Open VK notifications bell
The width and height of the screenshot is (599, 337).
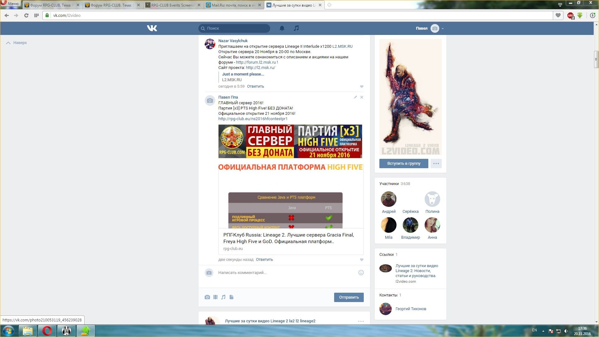282,28
